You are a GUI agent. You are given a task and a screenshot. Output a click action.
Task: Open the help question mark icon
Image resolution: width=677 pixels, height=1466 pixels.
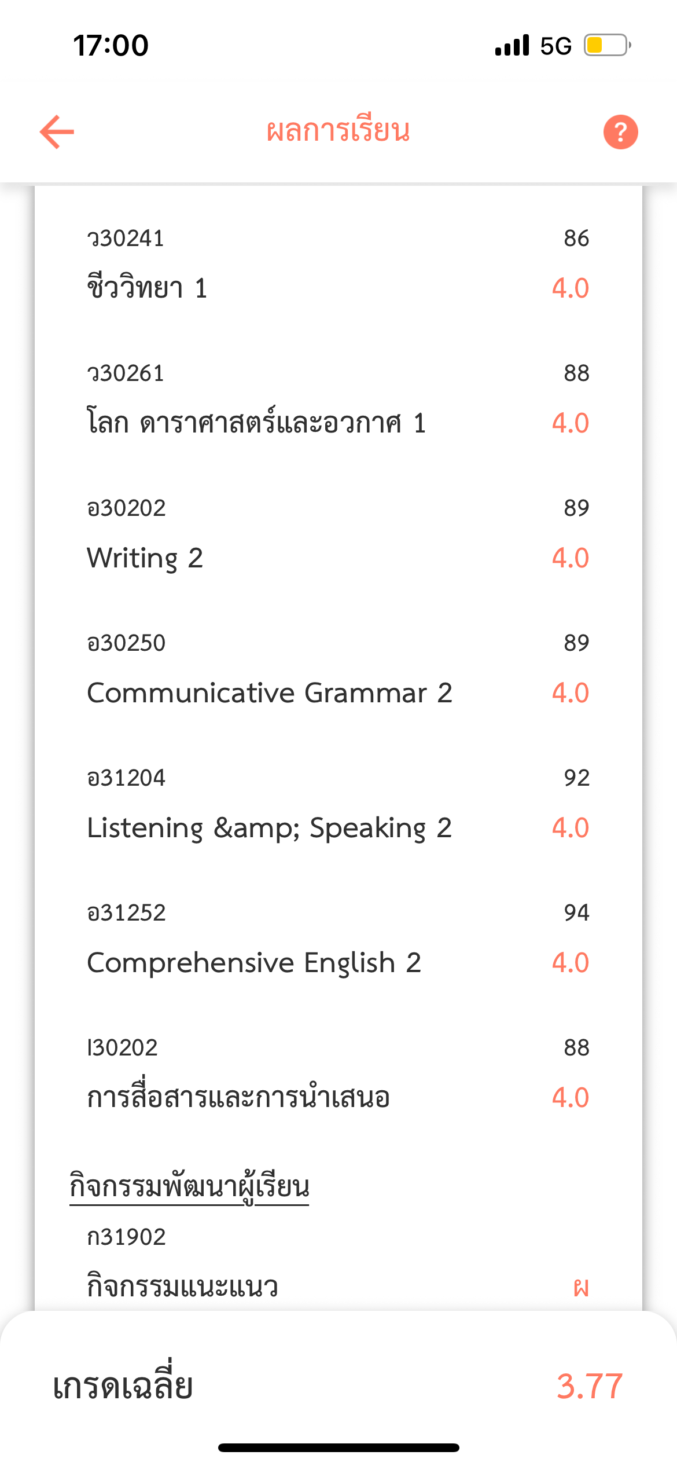tap(620, 132)
